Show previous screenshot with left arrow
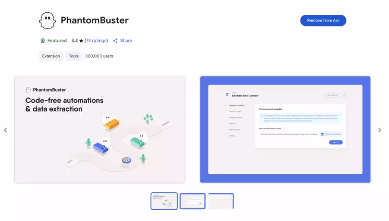 tap(6, 130)
